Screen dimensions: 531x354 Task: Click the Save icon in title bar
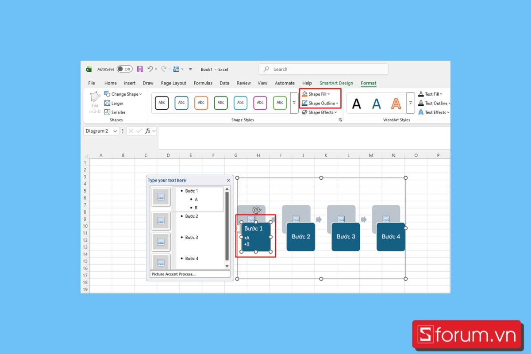140,69
